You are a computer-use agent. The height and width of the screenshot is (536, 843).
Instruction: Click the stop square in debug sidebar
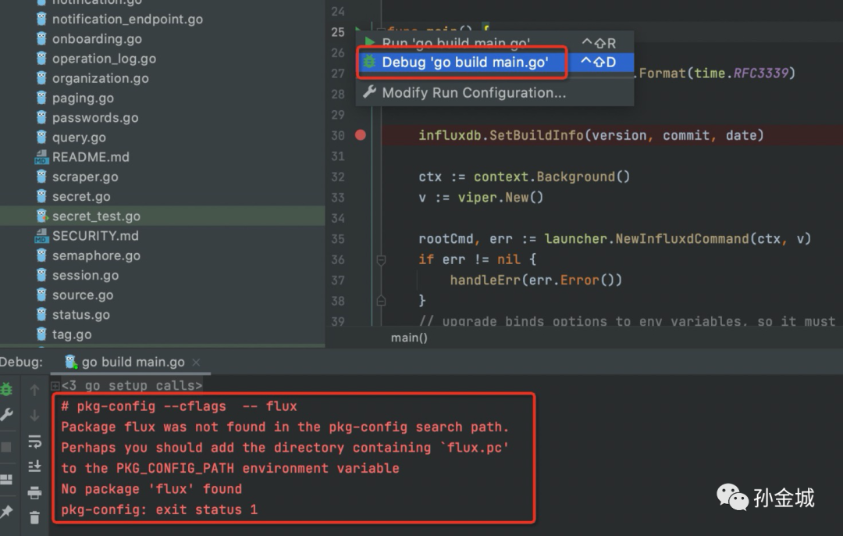pos(6,447)
